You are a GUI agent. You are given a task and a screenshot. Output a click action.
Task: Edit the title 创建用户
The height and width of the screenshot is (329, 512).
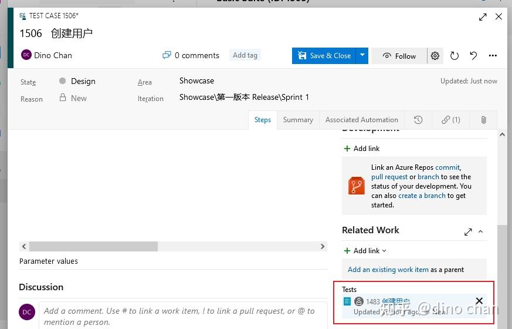[72, 33]
